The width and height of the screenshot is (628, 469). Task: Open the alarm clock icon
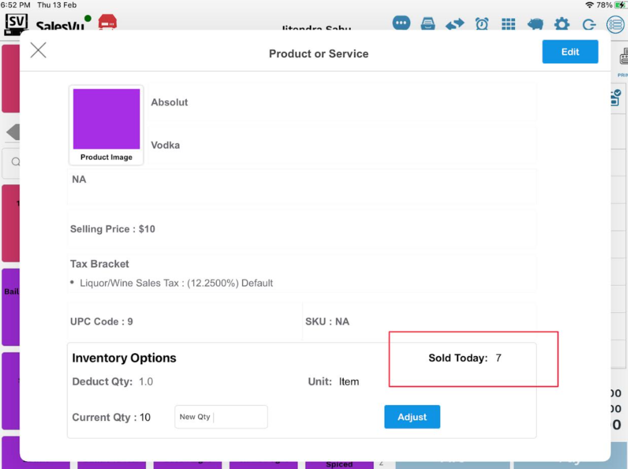click(x=482, y=24)
